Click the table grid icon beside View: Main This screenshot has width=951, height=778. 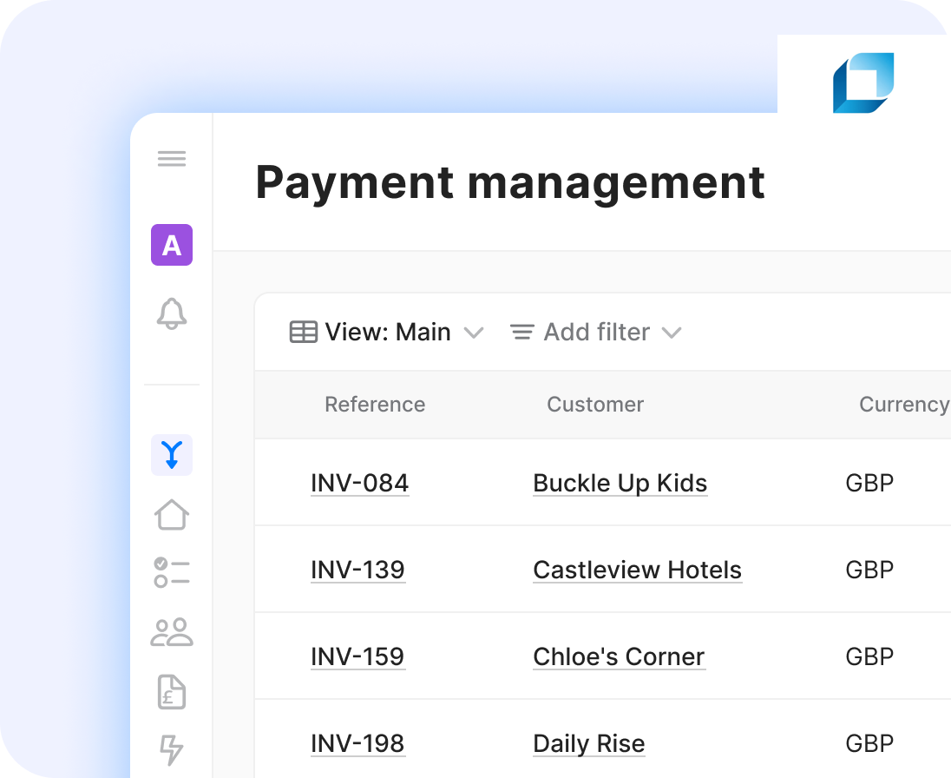(x=302, y=332)
